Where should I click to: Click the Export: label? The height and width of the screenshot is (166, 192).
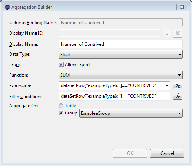16,64
